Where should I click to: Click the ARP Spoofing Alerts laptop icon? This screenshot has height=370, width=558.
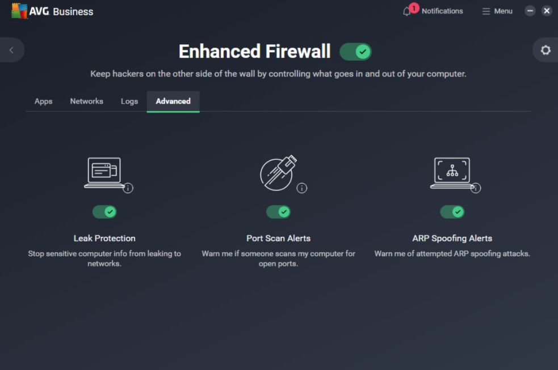tap(452, 171)
